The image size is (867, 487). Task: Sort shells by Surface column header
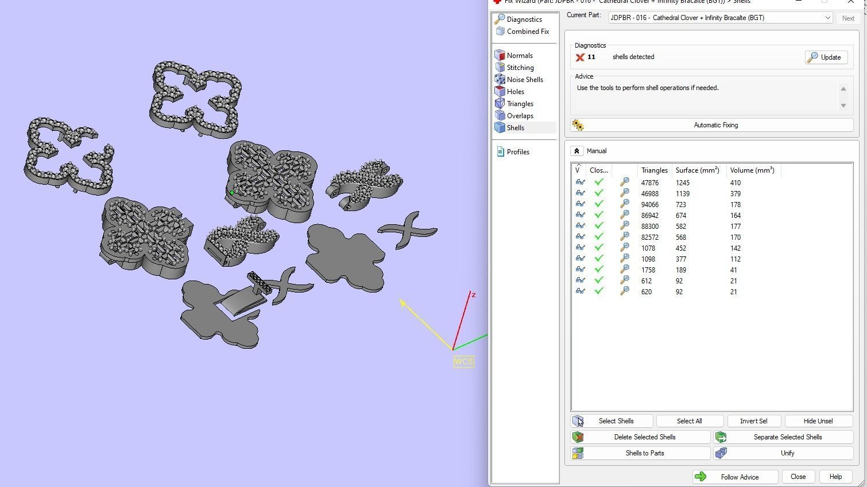(698, 170)
